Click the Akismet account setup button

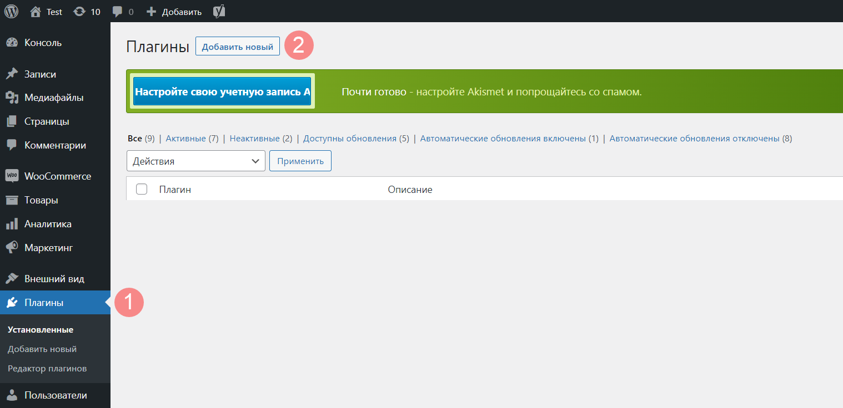pyautogui.click(x=222, y=92)
